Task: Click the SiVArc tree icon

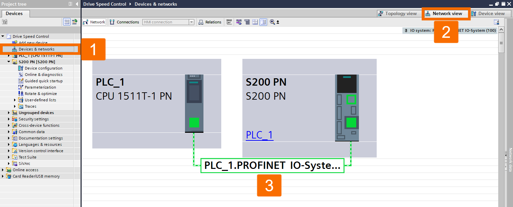Action: coord(15,164)
